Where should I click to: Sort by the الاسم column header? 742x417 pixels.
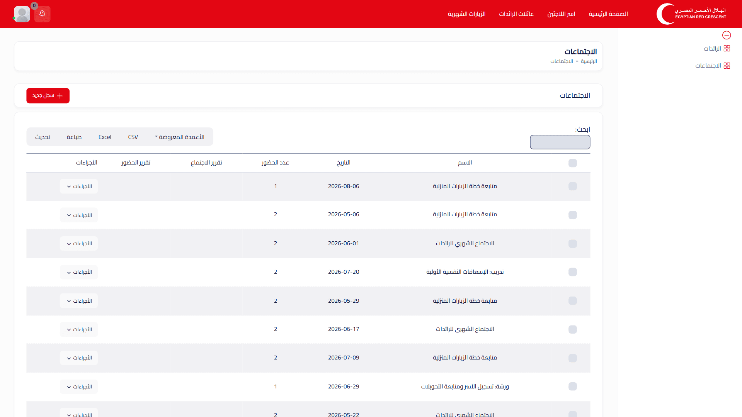point(465,163)
